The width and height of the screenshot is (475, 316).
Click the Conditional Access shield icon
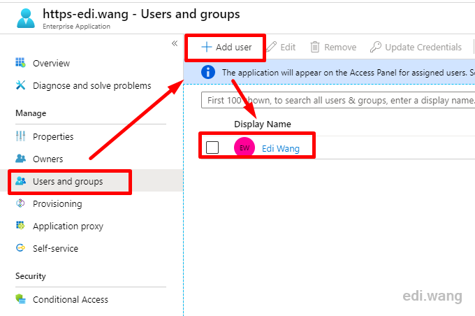click(20, 299)
